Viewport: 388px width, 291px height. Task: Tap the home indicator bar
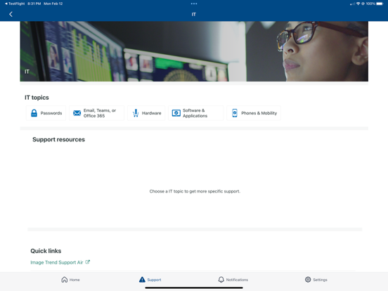click(194, 287)
